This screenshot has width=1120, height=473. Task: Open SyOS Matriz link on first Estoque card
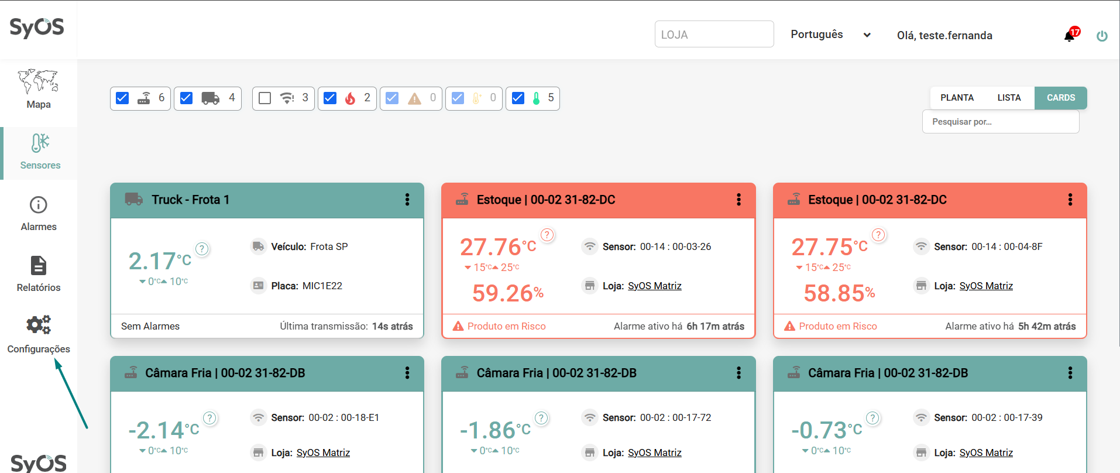[x=655, y=286]
